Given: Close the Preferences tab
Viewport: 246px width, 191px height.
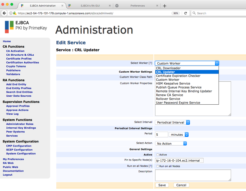Looking at the screenshot, I should click(157, 6).
